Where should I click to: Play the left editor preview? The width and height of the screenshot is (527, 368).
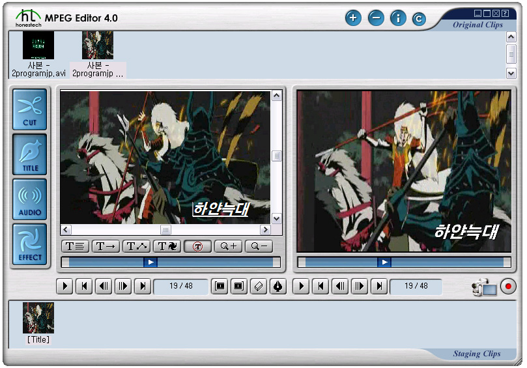[x=65, y=287]
